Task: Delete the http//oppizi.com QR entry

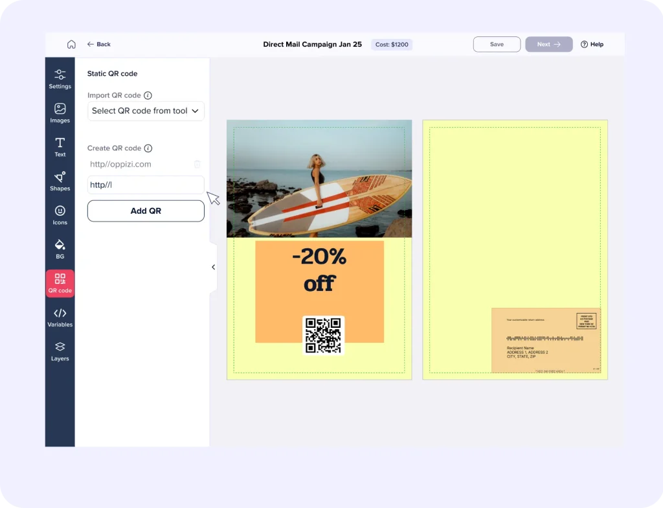Action: (x=197, y=164)
